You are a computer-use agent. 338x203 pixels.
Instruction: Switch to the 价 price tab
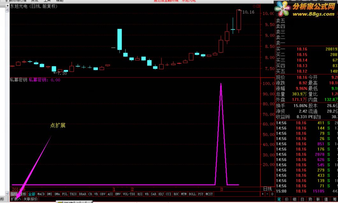287,199
